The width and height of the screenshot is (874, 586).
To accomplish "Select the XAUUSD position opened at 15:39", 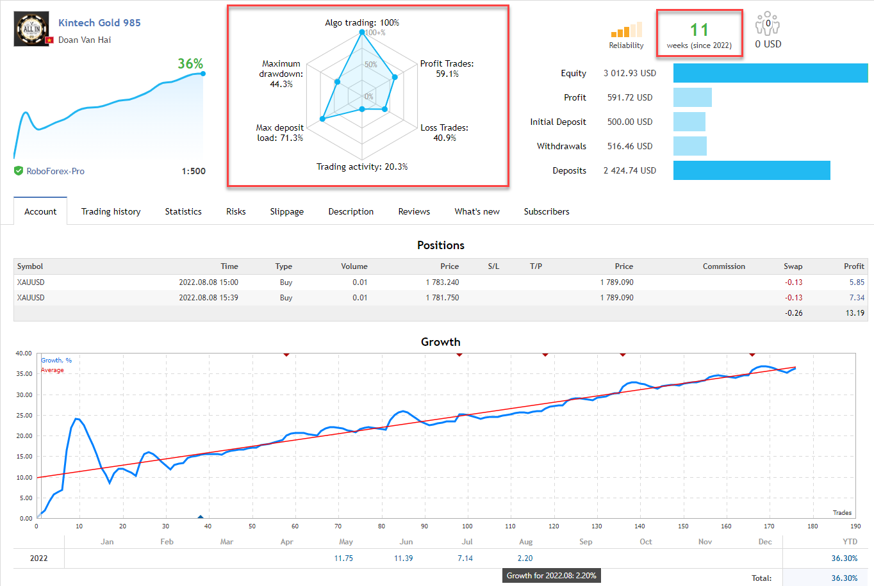I will tap(441, 298).
